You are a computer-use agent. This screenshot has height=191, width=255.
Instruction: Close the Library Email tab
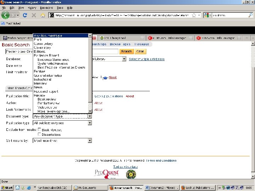142,38
